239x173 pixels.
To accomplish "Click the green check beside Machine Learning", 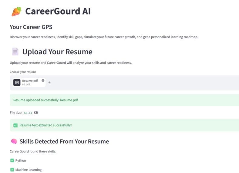I will [x=12, y=169].
